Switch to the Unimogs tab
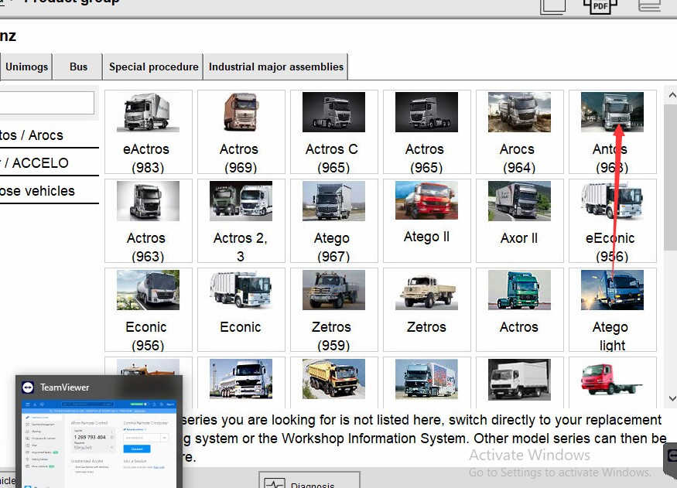The height and width of the screenshot is (488, 677). (26, 67)
